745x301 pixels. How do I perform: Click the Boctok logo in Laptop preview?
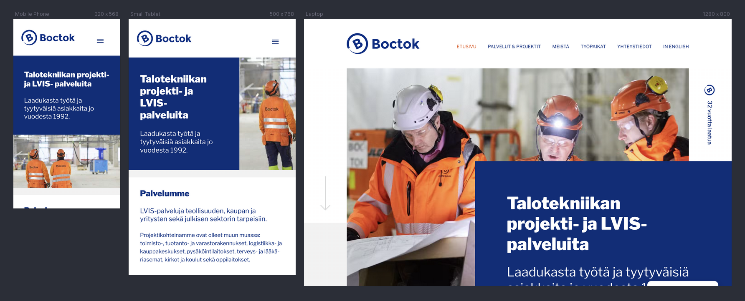point(383,44)
